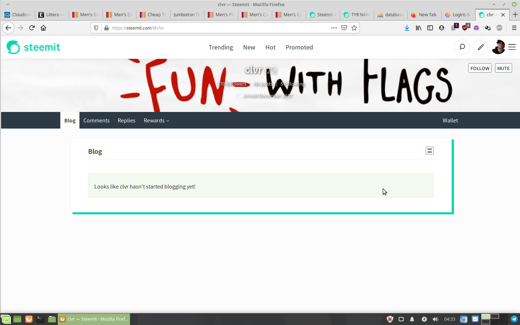Image resolution: width=520 pixels, height=325 pixels.
Task: Open the Firefox downloads panel
Action: coord(407,28)
